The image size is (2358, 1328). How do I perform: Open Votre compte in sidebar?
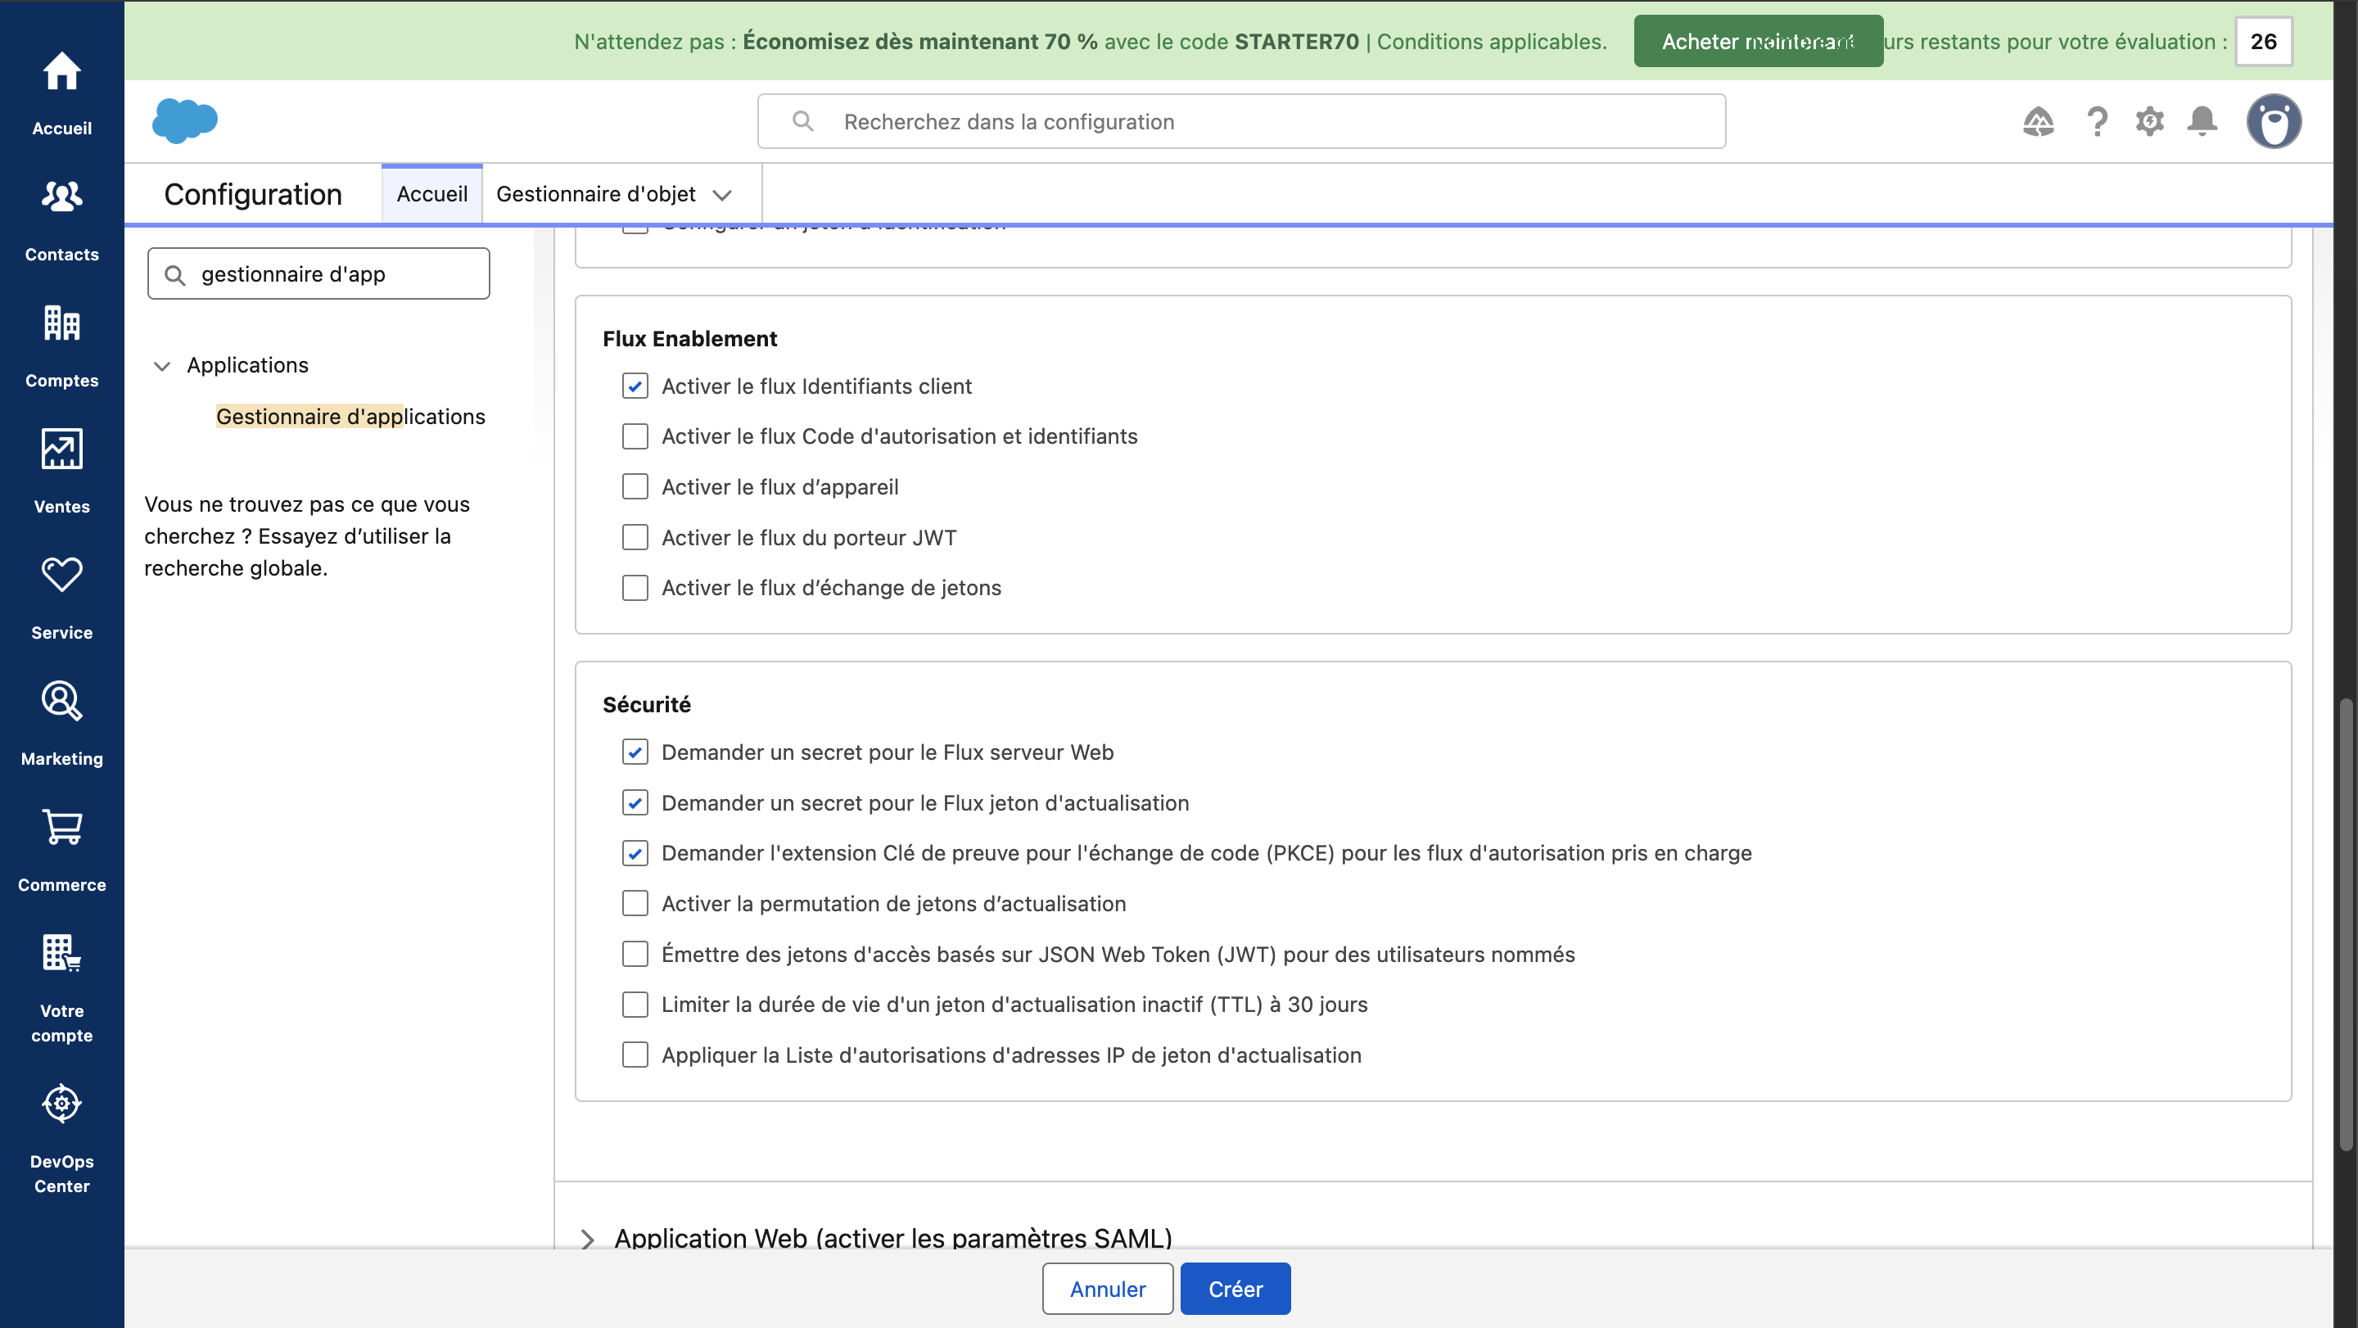[x=61, y=988]
